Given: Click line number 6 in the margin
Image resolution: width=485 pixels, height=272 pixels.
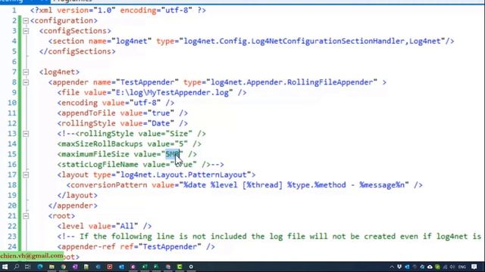Looking at the screenshot, I should tap(14, 62).
